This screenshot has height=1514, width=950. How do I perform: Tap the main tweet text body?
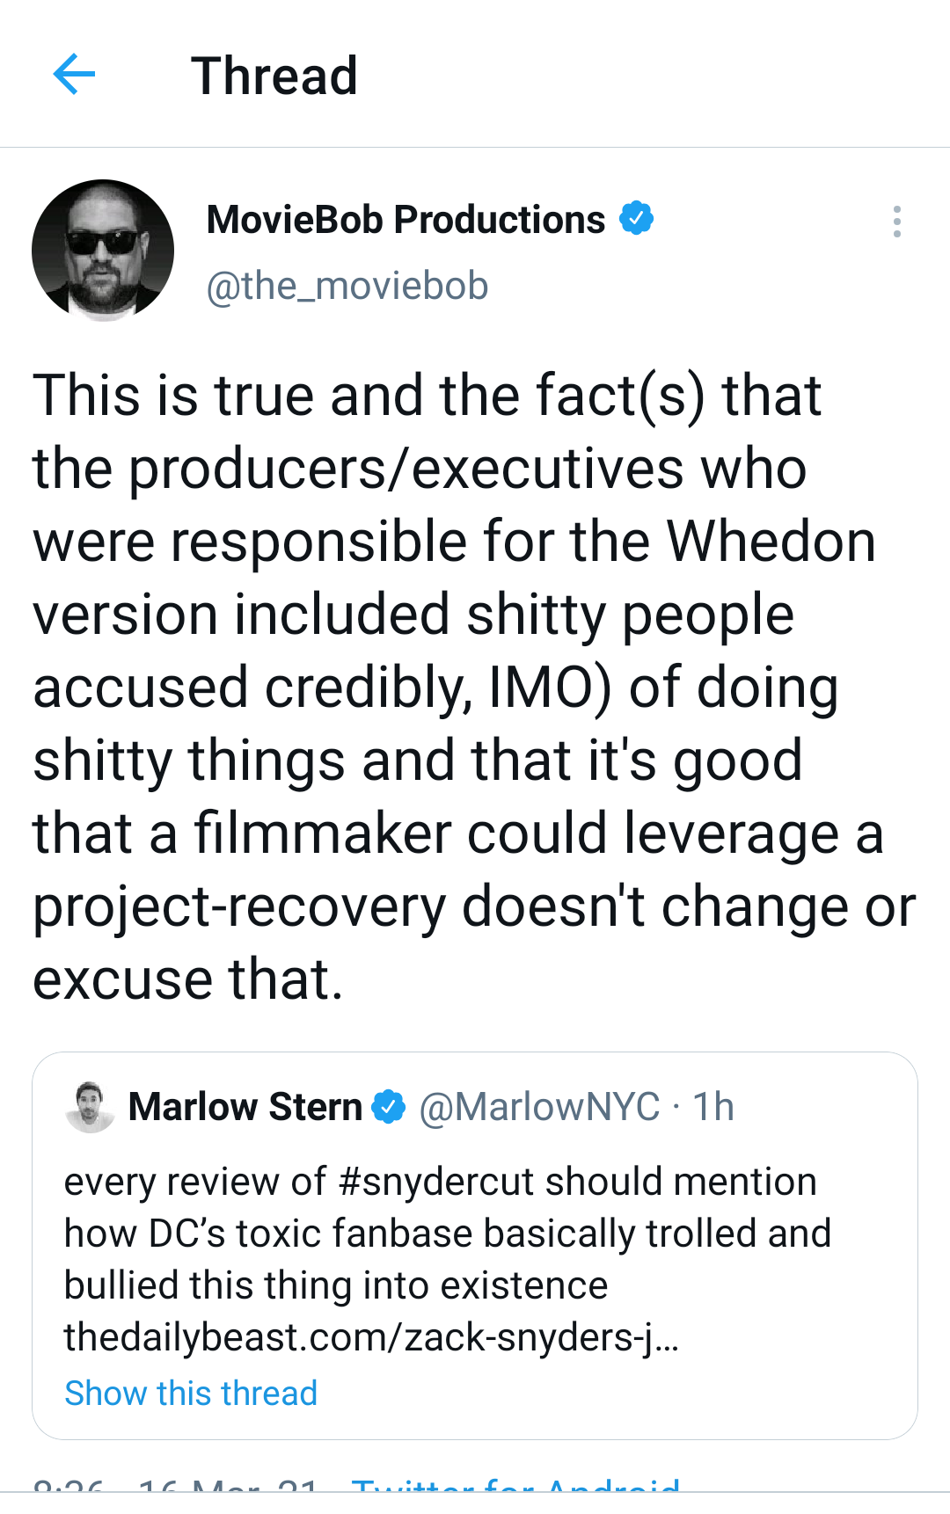coord(474,687)
